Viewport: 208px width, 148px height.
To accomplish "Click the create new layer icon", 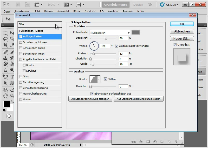I will (x=169, y=142).
